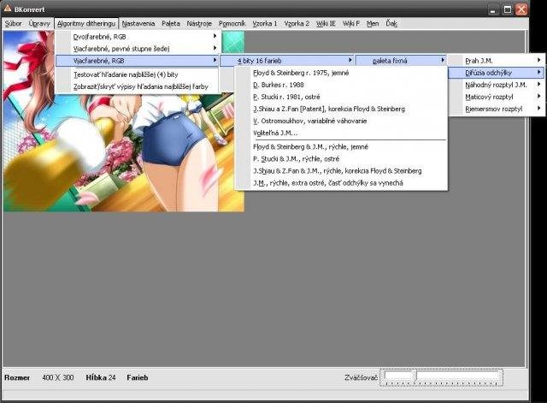Maximize the BKonvert window
The width and height of the screenshot is (547, 403).
(x=507, y=9)
